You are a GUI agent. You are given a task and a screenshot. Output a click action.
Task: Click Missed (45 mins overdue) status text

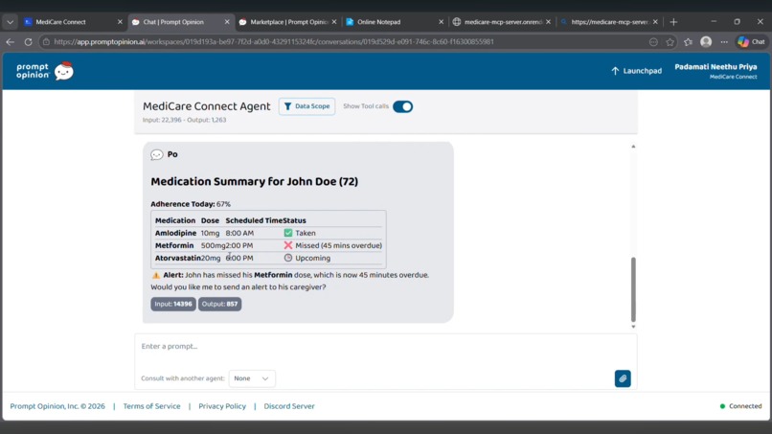[x=339, y=245]
